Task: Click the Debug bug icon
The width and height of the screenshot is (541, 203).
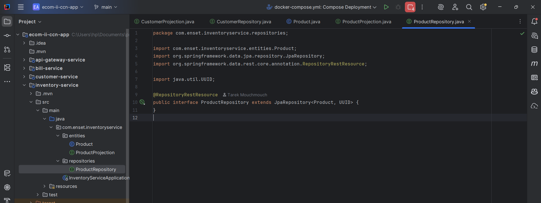Action: coord(398,7)
